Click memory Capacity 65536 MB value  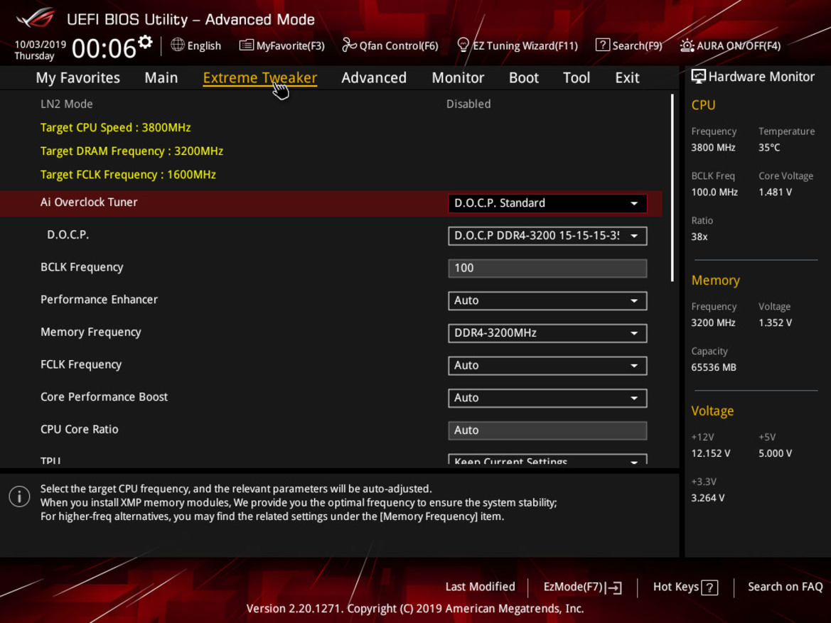coord(713,368)
